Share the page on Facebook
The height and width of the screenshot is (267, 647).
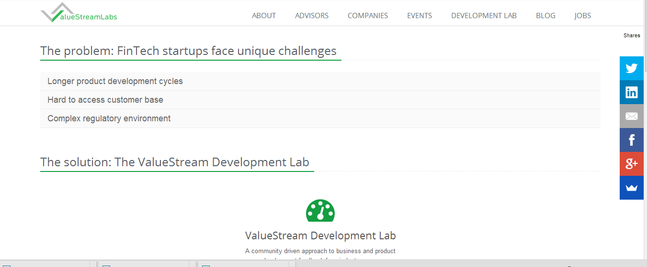(631, 140)
